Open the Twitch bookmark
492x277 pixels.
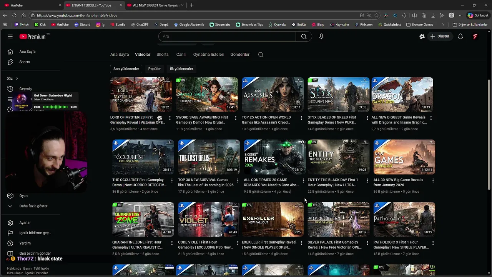[x=21, y=25]
